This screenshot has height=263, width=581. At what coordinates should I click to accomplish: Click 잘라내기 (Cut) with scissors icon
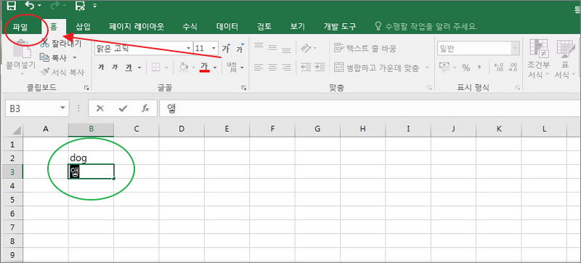[x=60, y=44]
